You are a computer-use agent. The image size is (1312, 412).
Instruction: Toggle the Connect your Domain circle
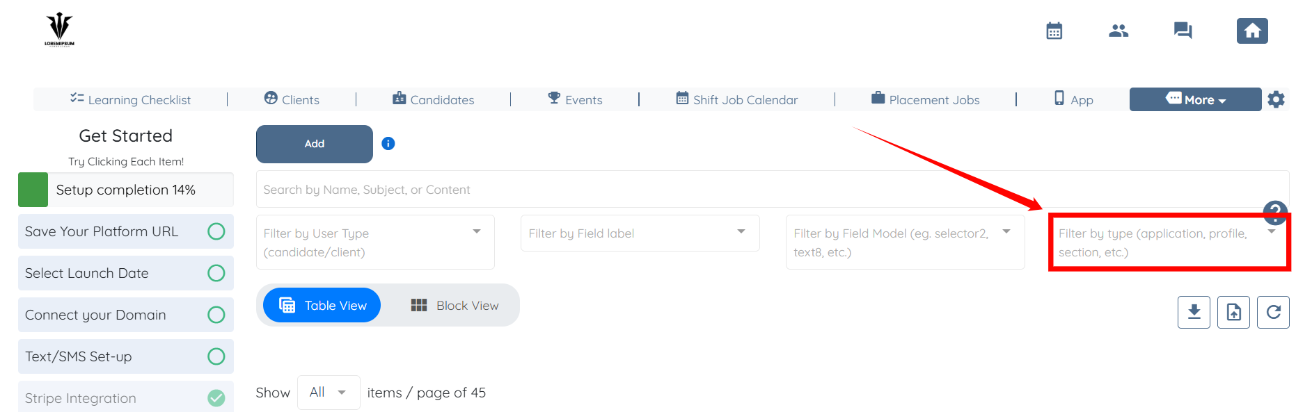click(x=216, y=315)
